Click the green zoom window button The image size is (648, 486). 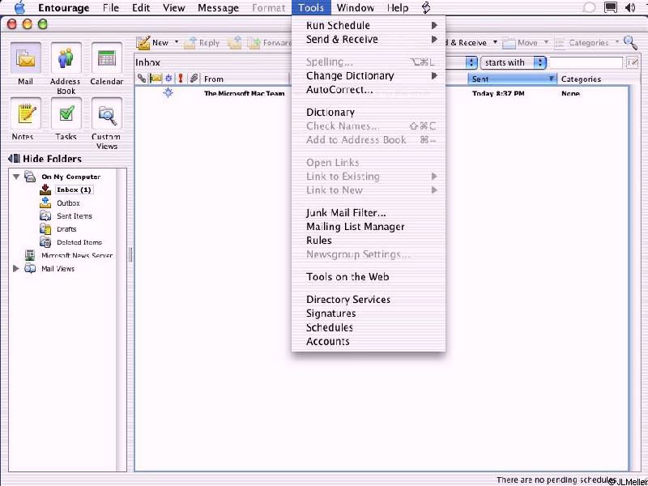pyautogui.click(x=43, y=24)
